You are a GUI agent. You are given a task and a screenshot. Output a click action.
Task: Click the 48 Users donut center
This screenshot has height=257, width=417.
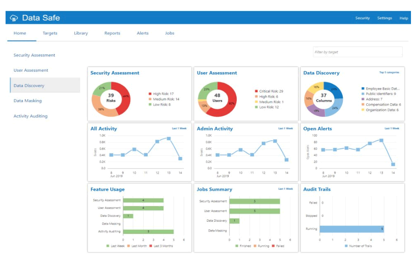(x=217, y=98)
